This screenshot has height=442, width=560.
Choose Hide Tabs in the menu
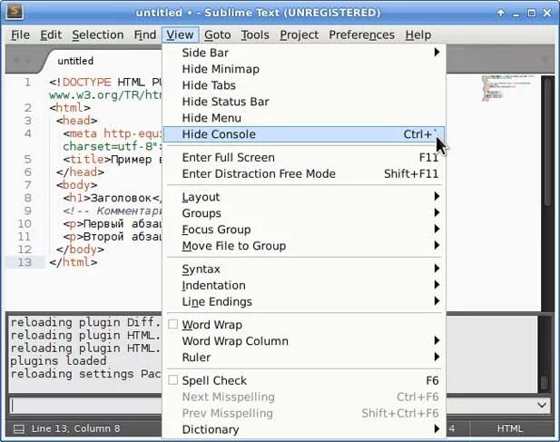coord(303,85)
